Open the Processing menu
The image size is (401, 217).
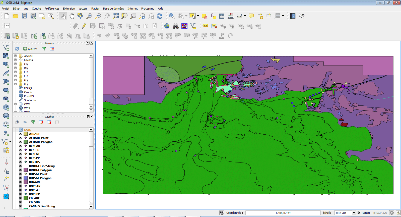pyautogui.click(x=148, y=9)
